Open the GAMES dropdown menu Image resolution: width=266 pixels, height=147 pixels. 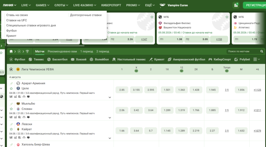click(x=43, y=5)
